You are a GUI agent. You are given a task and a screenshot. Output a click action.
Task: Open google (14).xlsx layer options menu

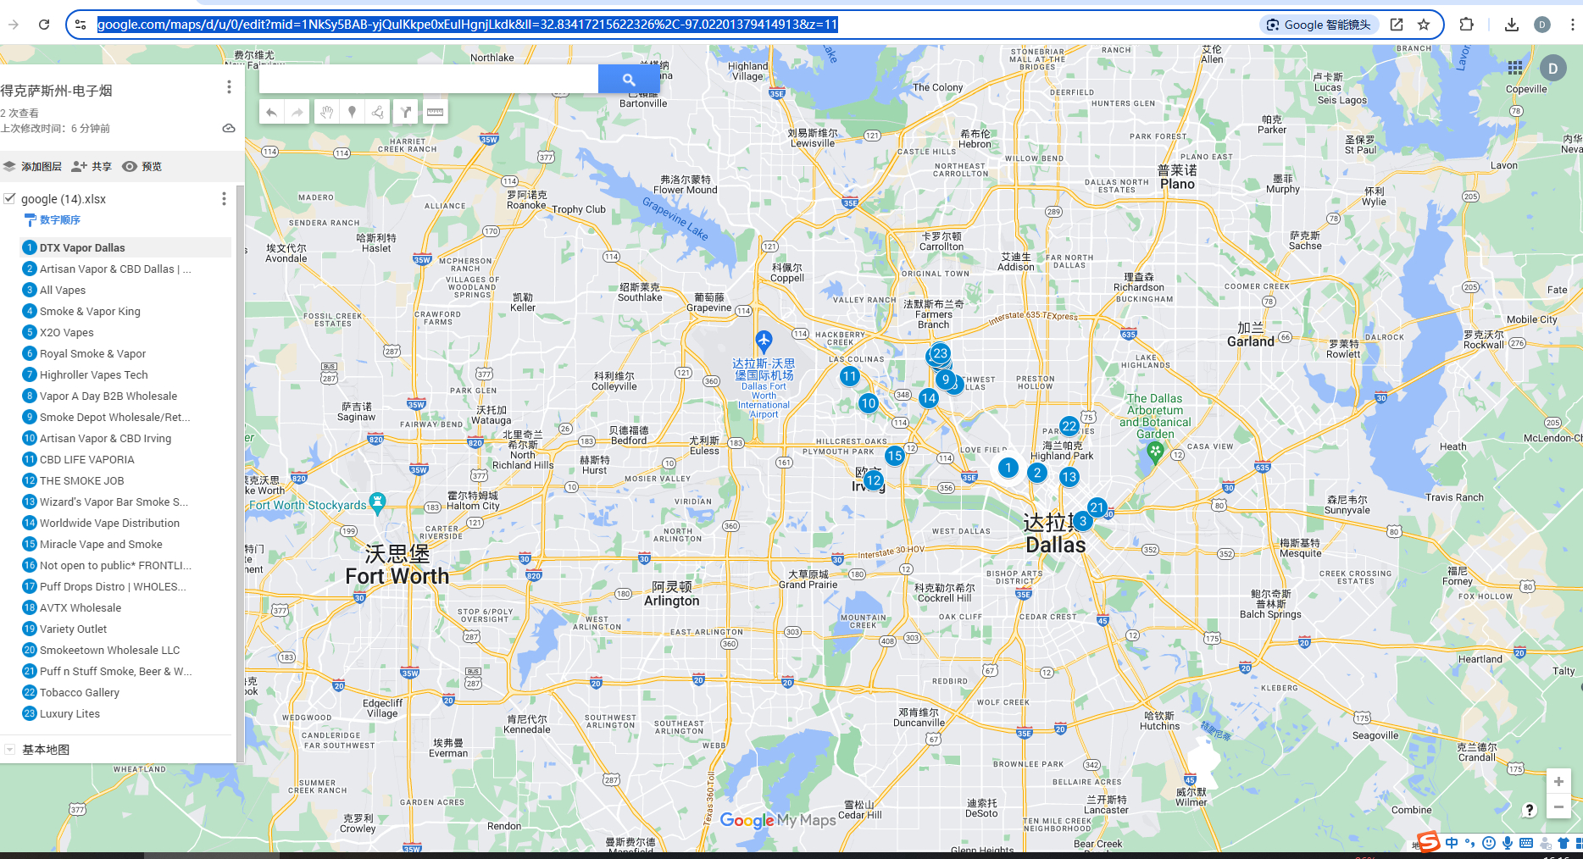click(224, 198)
